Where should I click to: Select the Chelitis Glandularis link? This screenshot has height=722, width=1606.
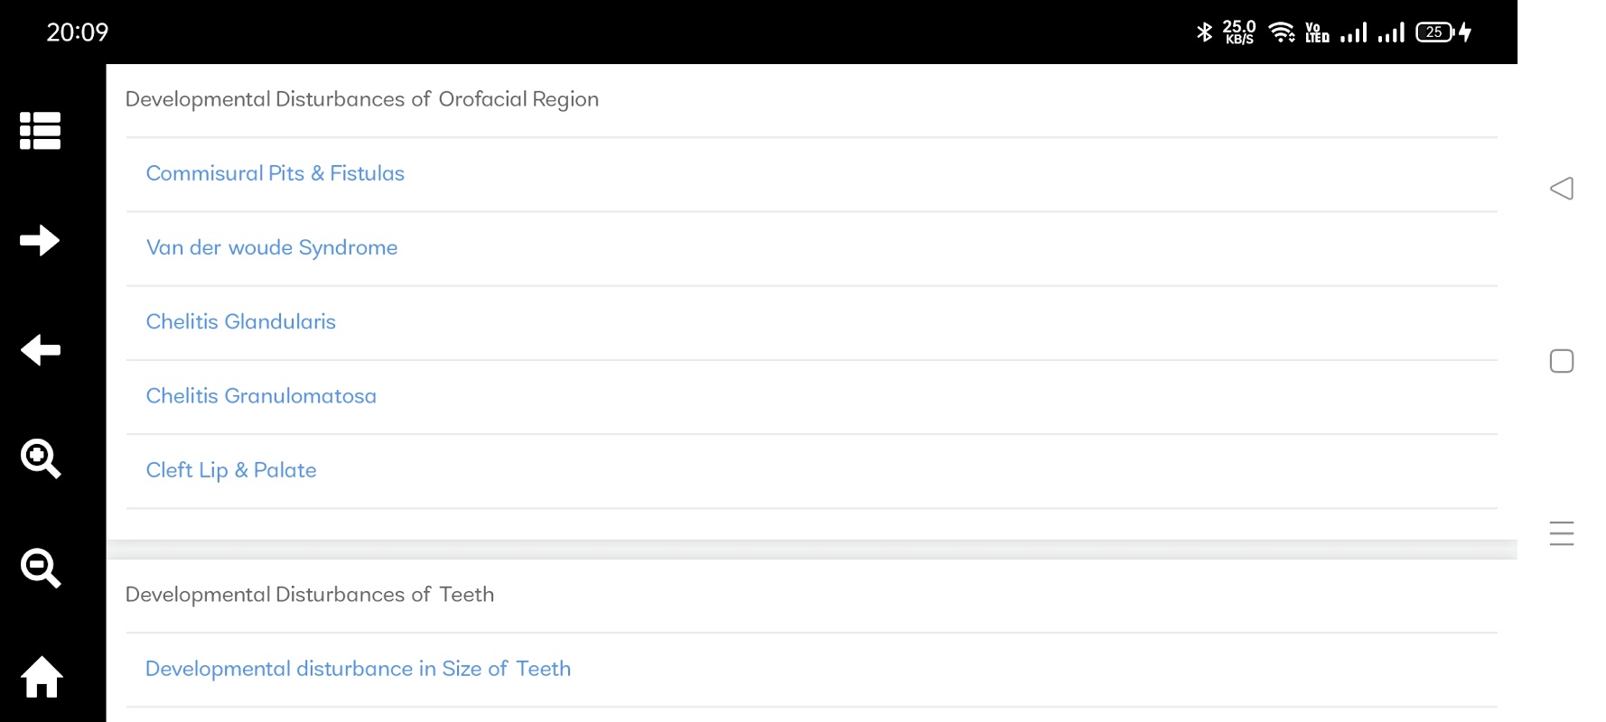click(x=241, y=321)
